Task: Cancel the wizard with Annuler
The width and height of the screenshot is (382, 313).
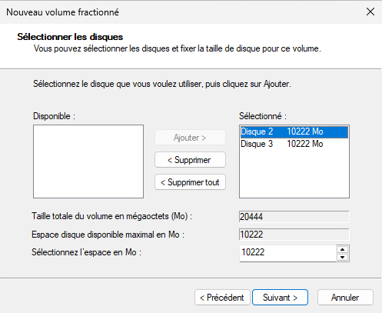Action: (345, 298)
